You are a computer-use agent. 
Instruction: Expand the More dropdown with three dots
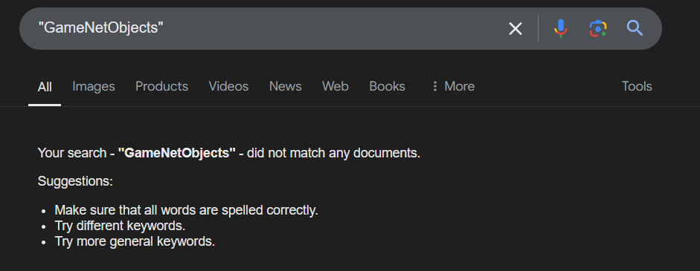453,86
